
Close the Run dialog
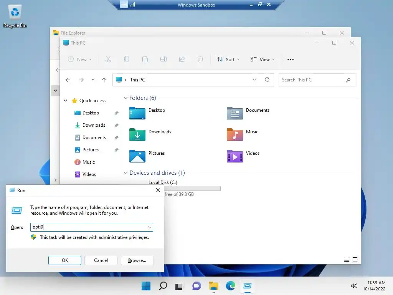click(x=158, y=190)
